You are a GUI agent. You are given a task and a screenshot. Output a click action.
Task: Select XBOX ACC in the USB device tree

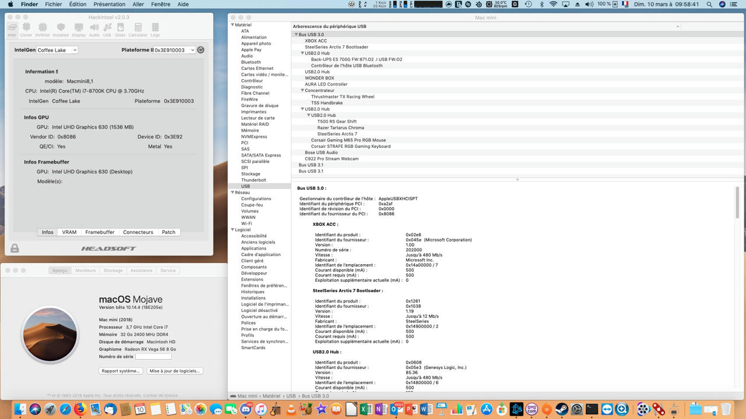(x=316, y=41)
